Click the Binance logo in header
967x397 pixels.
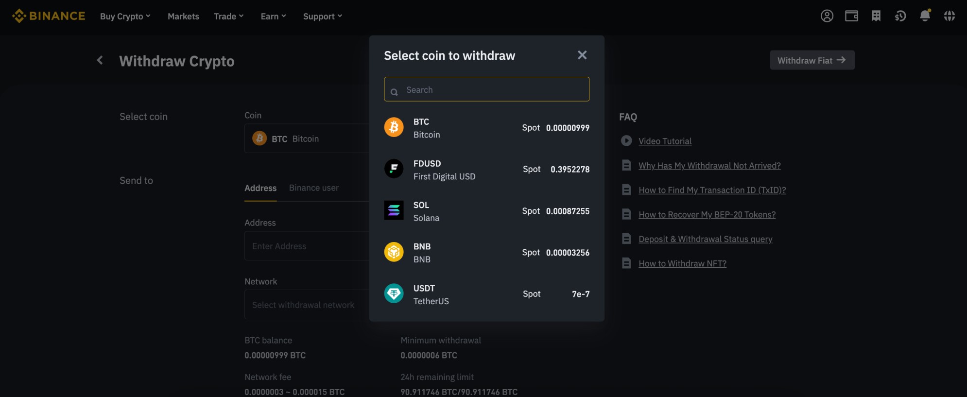49,16
